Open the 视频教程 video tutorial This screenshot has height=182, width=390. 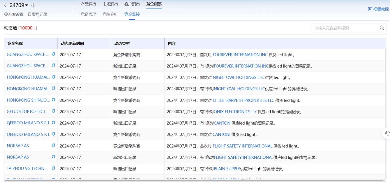378,9
